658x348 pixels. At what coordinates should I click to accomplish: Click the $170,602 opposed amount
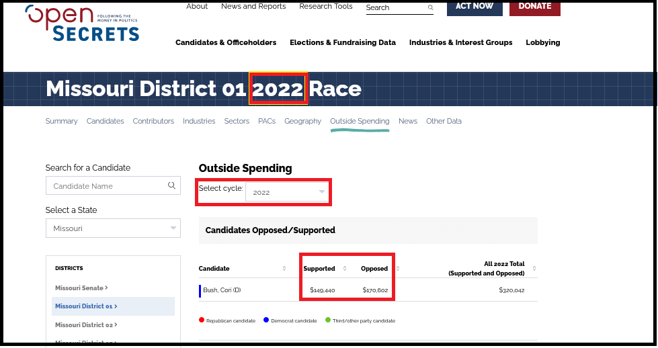375,290
